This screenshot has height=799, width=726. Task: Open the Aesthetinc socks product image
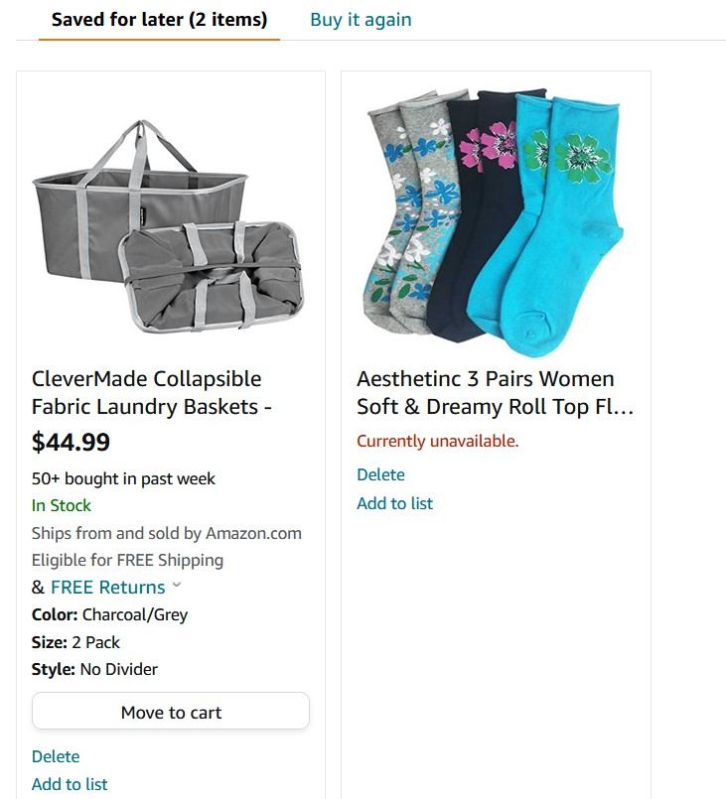click(495, 222)
